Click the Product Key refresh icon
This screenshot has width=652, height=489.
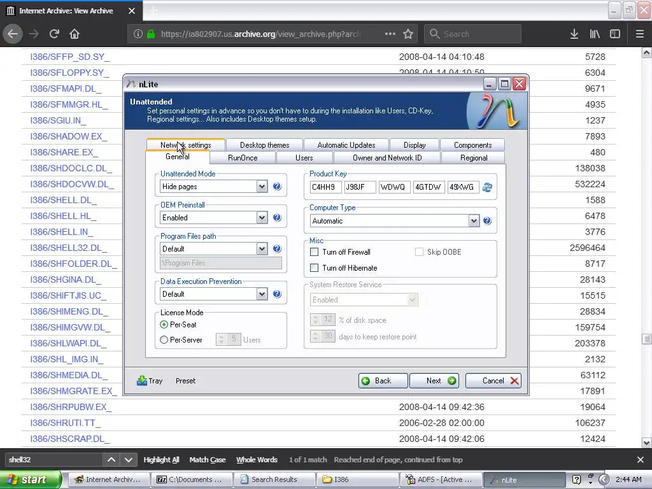(x=487, y=187)
